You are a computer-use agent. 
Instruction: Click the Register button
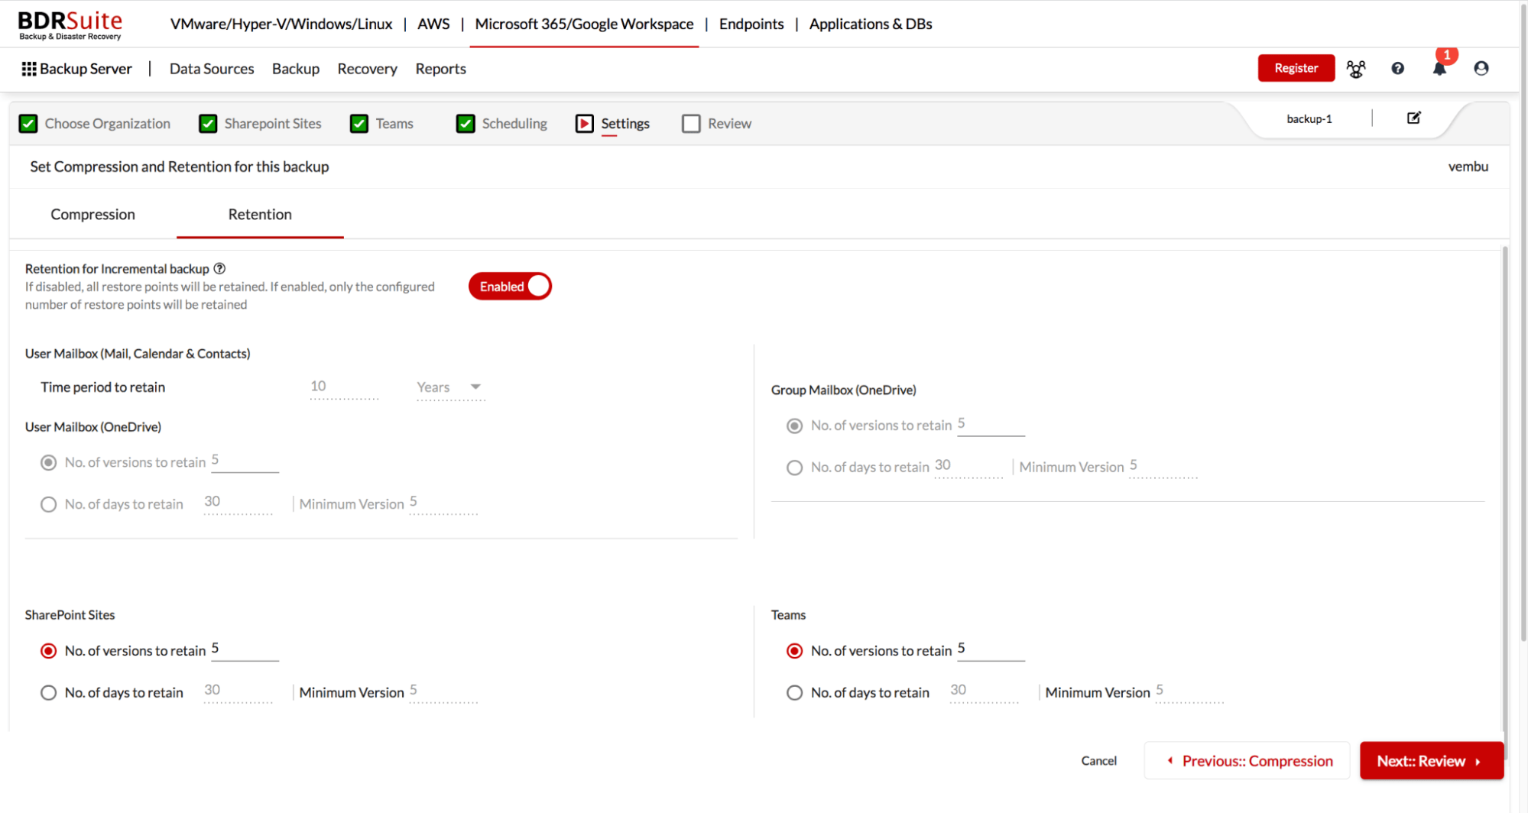pos(1296,68)
